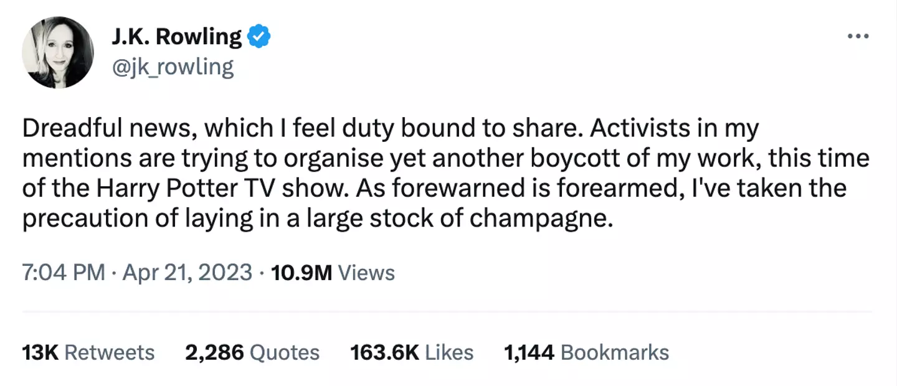Click the @jk_rowling handle

[x=173, y=67]
